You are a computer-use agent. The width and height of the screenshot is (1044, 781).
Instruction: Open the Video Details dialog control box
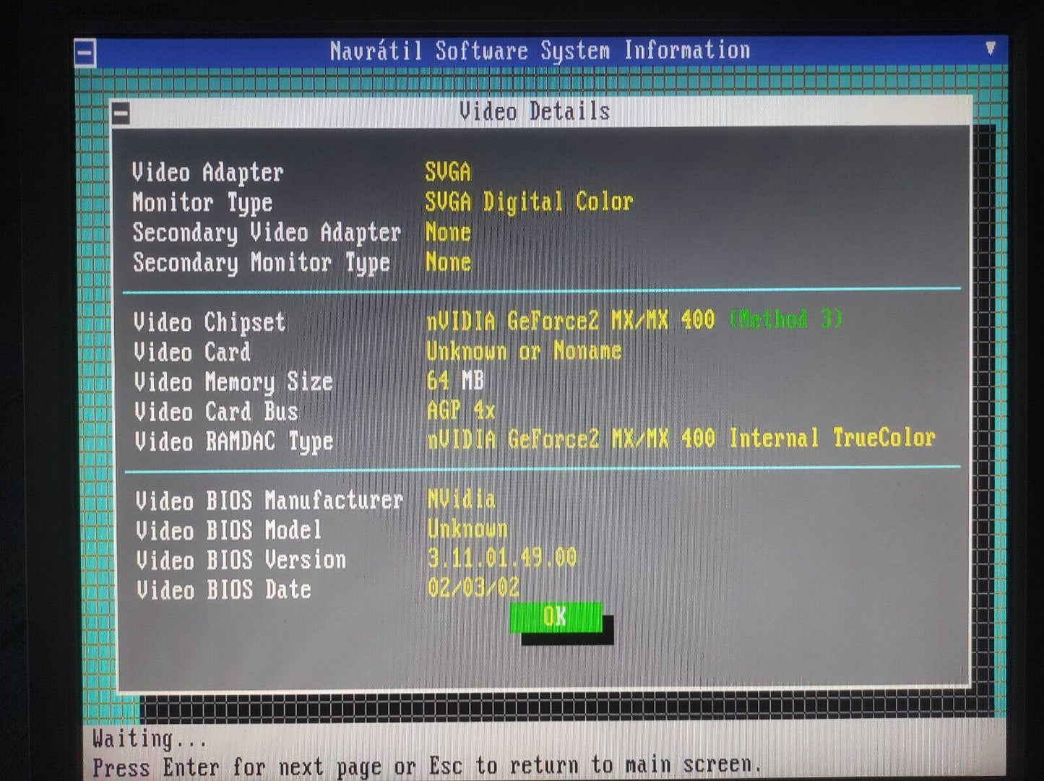pos(121,113)
